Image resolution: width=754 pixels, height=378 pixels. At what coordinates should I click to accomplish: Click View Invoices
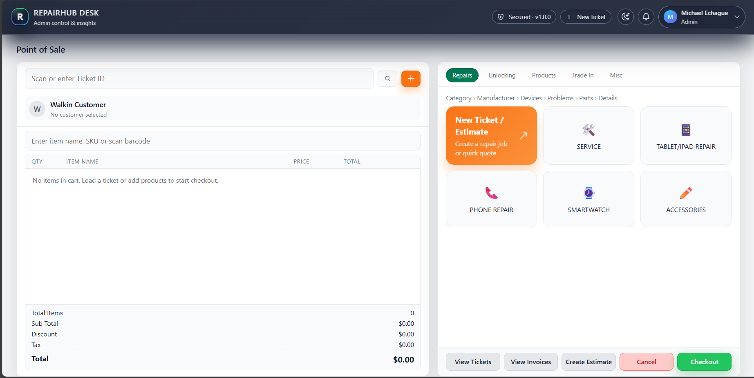coord(530,362)
